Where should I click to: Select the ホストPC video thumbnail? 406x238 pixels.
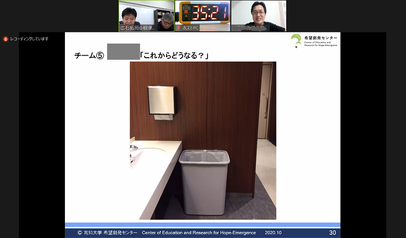(x=202, y=16)
